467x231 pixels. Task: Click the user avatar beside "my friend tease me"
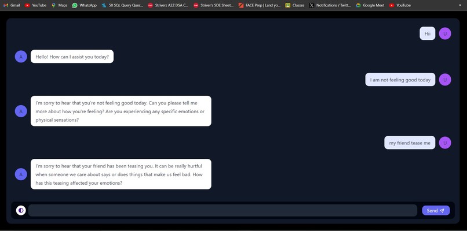[x=445, y=143]
